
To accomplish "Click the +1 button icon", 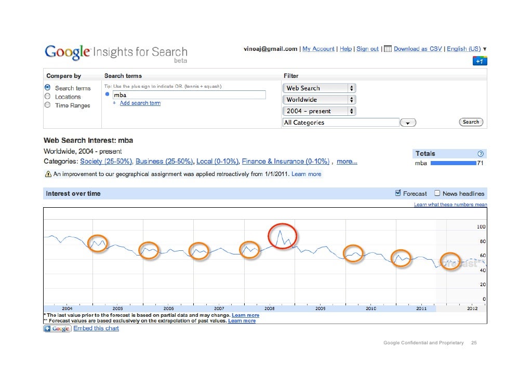I will pyautogui.click(x=480, y=61).
